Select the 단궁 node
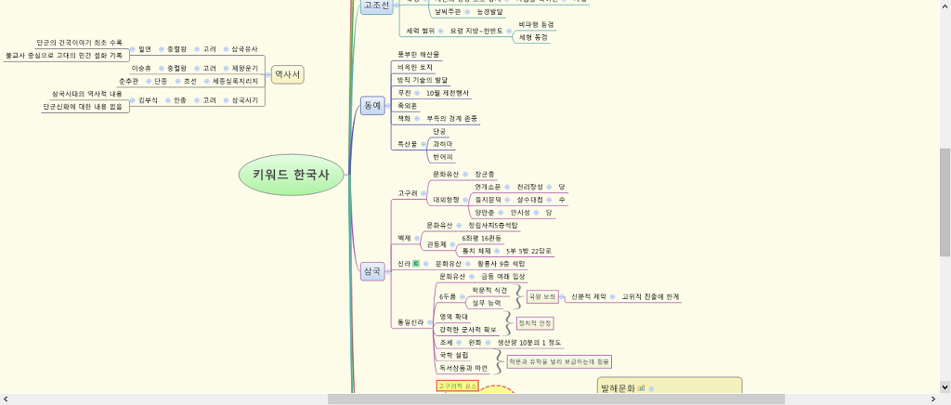Viewport: 951px width, 405px height. point(439,132)
